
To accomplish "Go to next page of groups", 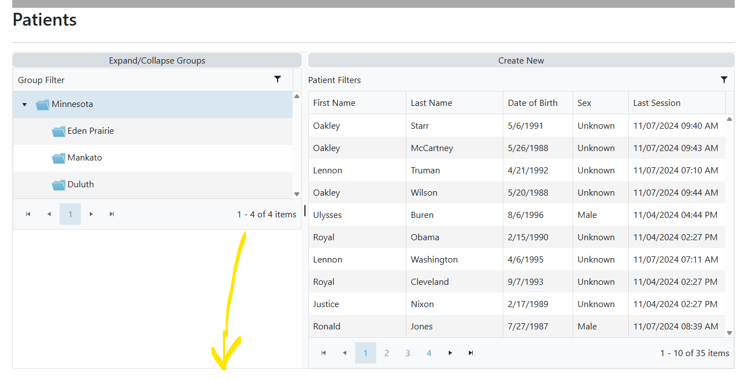I will pos(91,214).
